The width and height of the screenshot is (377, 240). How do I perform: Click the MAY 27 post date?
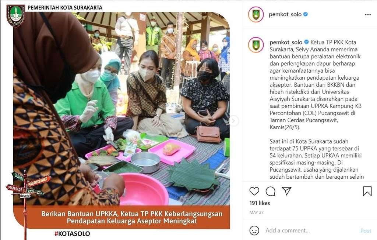(257, 212)
